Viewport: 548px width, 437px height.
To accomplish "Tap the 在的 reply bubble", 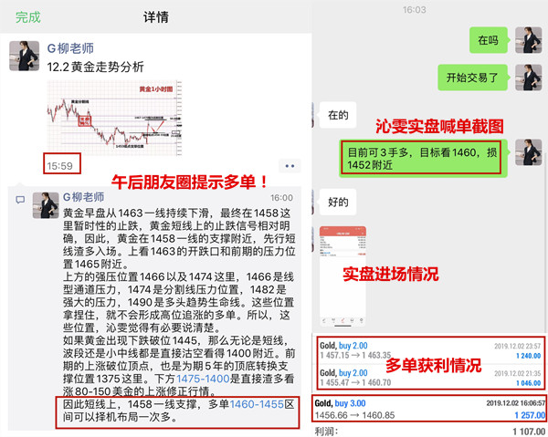I will [x=338, y=115].
